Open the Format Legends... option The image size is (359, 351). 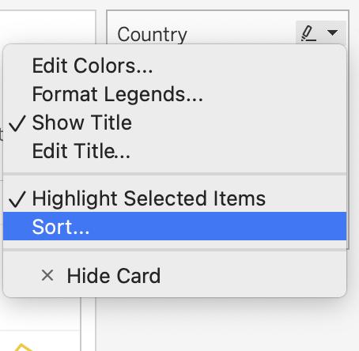(x=117, y=94)
